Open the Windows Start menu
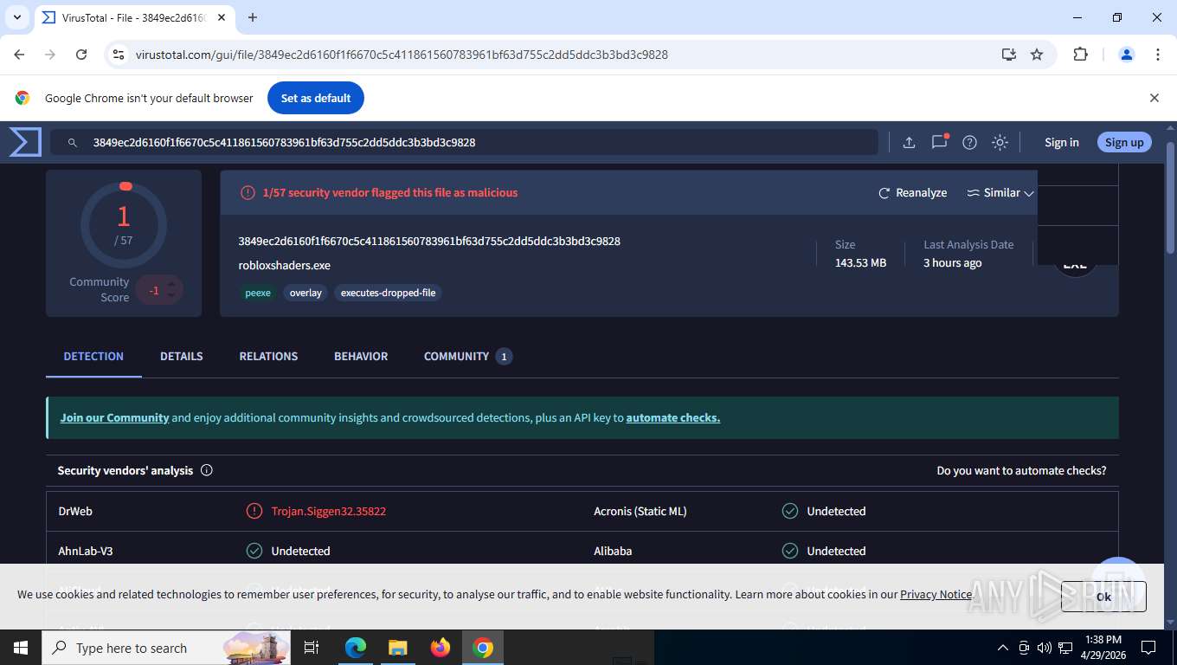 [x=20, y=648]
